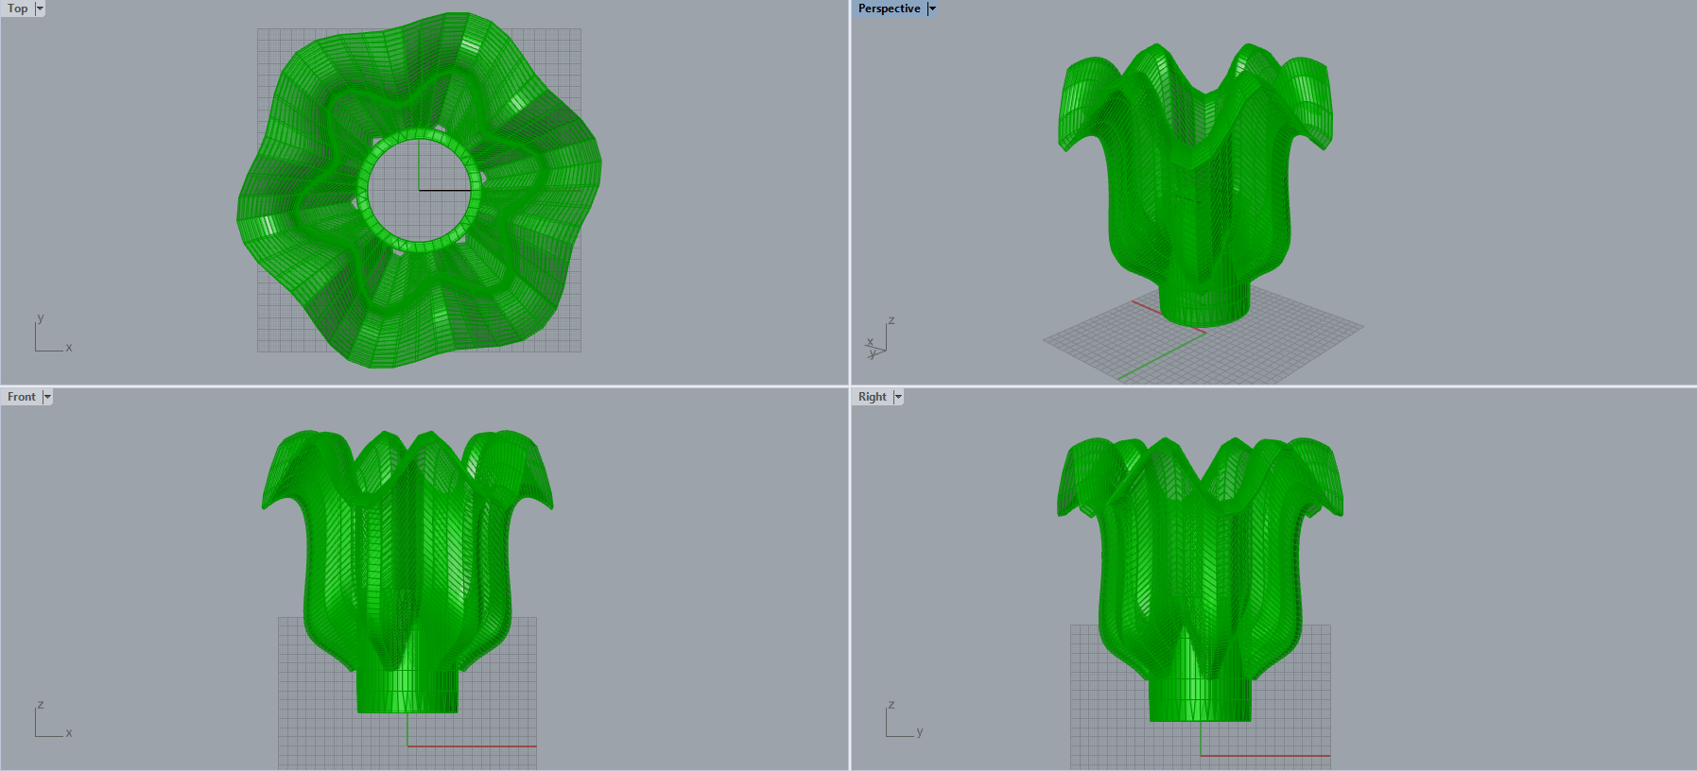This screenshot has width=1697, height=771.
Task: Click the axis icon in Front viewport
Action: tap(53, 720)
